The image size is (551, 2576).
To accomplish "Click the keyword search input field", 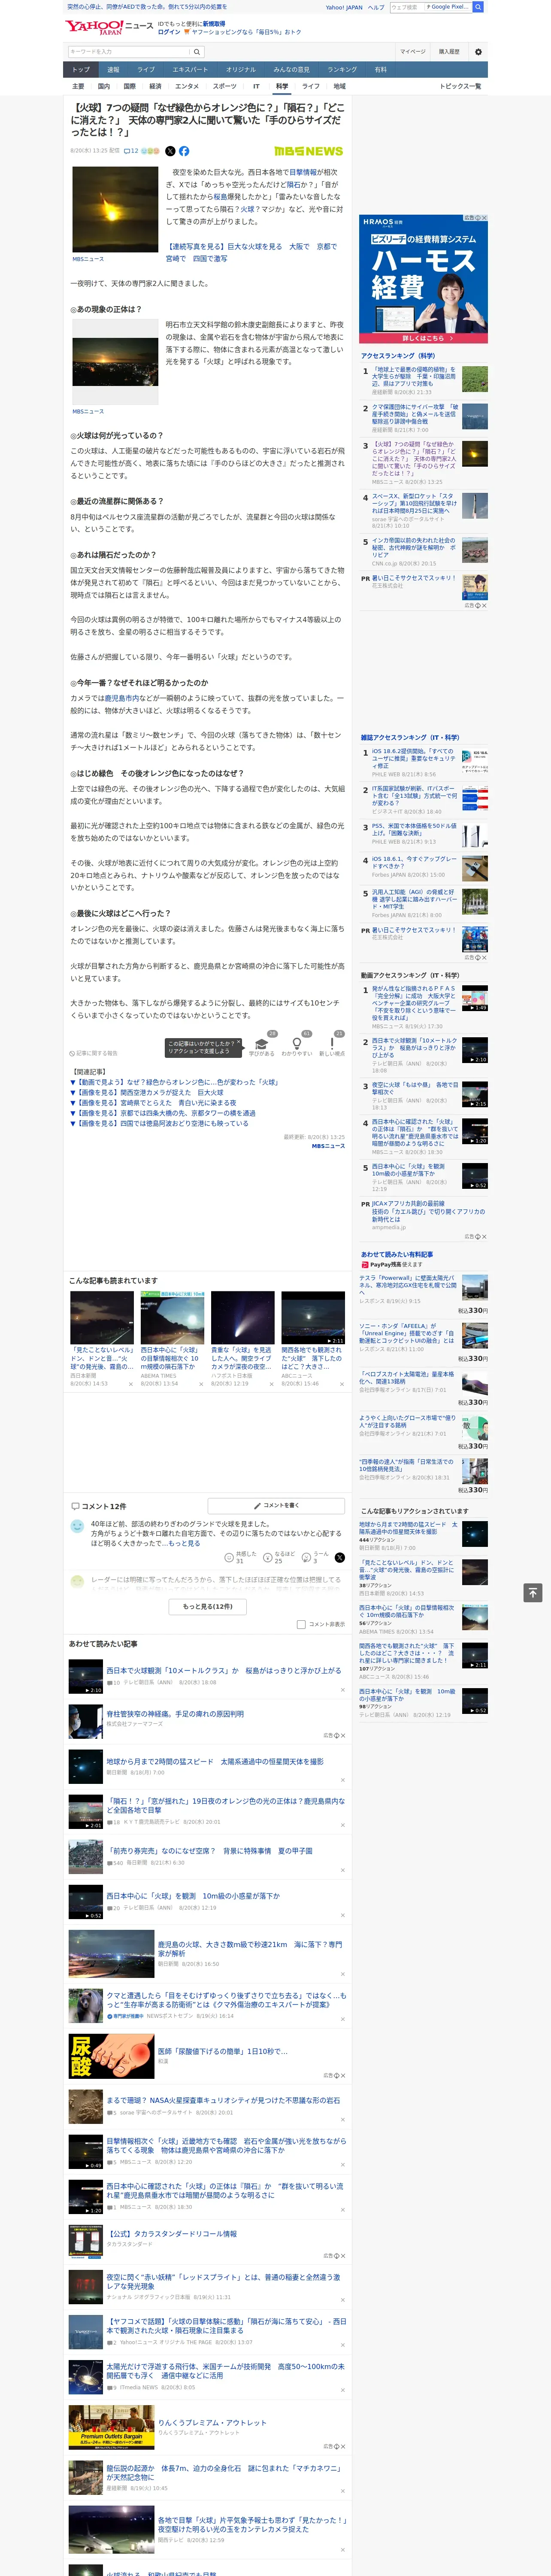I will [129, 51].
